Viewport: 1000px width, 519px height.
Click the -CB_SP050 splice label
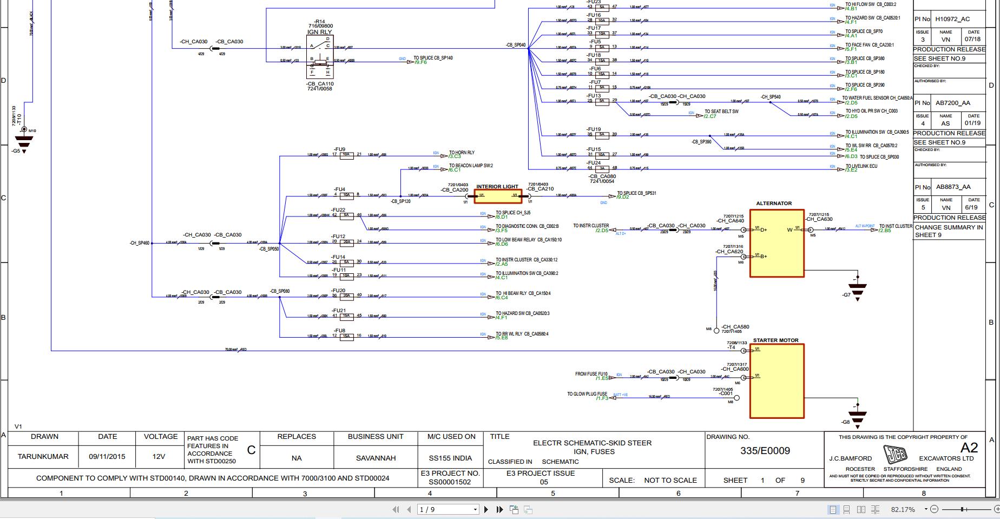coord(269,249)
